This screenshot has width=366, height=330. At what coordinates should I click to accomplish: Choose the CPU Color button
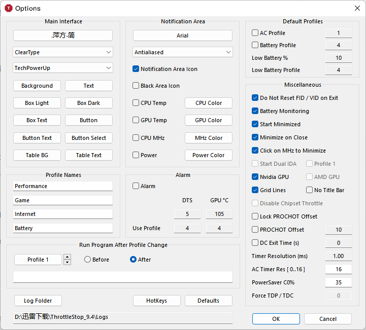click(x=209, y=103)
